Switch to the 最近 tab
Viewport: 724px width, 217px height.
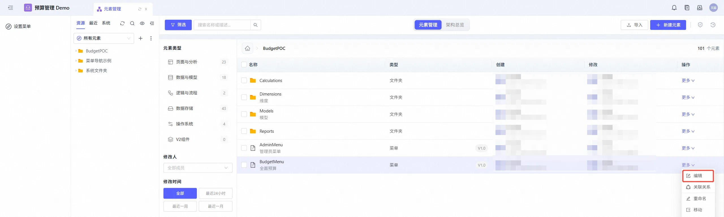[93, 23]
